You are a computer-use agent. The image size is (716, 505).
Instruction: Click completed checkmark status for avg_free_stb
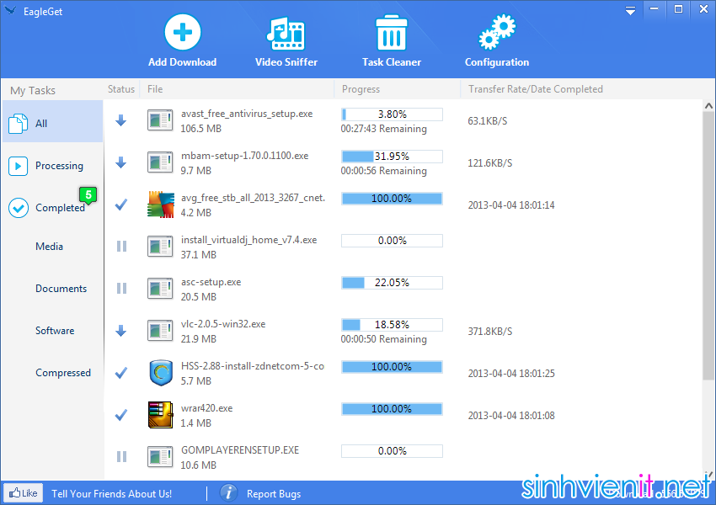121,205
